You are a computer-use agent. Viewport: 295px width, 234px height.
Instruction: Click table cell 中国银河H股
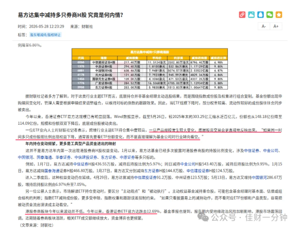pos(104,70)
